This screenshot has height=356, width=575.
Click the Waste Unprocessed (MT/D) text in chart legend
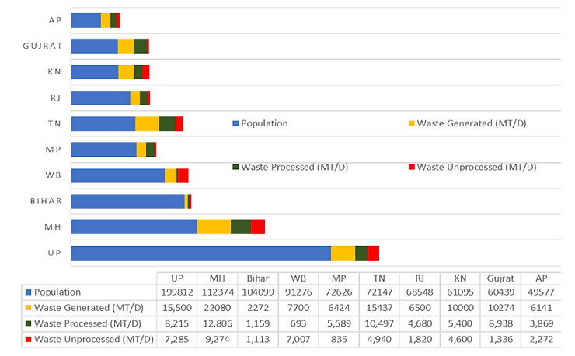pyautogui.click(x=476, y=167)
